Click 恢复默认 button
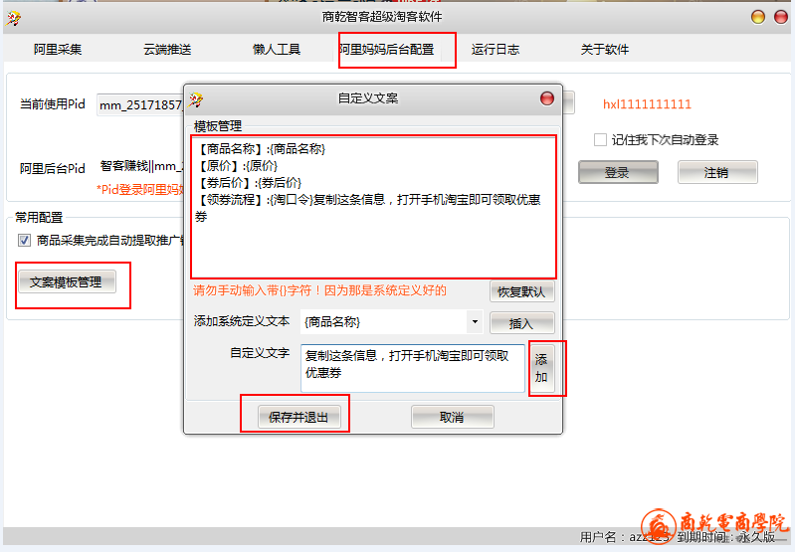This screenshot has width=795, height=552. (521, 291)
